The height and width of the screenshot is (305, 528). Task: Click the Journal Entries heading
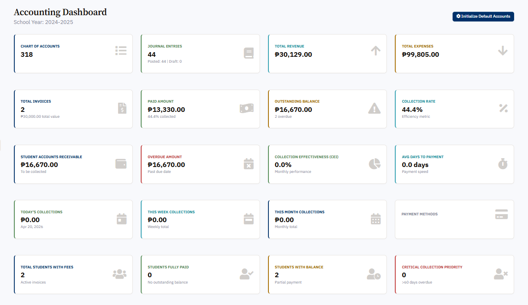pos(165,46)
